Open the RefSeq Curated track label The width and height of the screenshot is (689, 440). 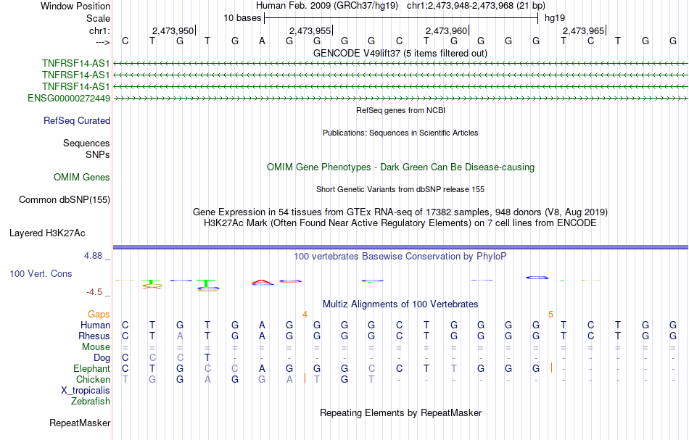click(77, 121)
